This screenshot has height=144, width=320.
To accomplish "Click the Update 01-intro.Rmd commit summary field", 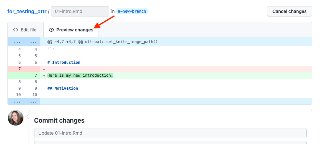I will [x=170, y=133].
